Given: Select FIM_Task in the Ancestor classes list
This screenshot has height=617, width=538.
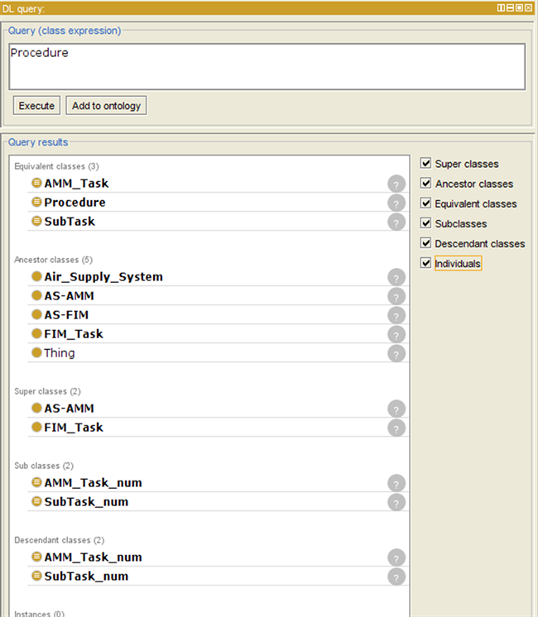Looking at the screenshot, I should coord(74,334).
